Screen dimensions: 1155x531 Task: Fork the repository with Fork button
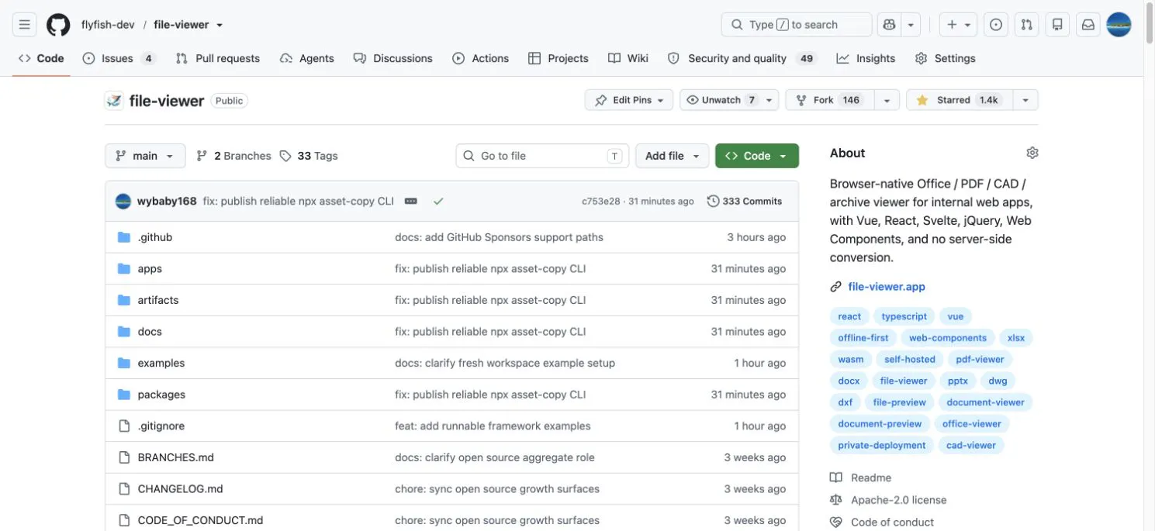pyautogui.click(x=830, y=100)
